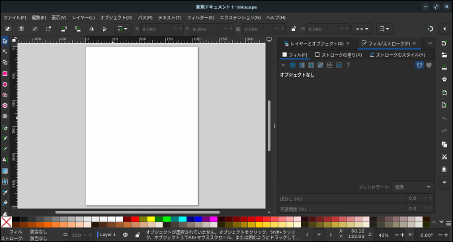Select the nonzero fill rule heart
453x242 pixels.
[x=429, y=65]
